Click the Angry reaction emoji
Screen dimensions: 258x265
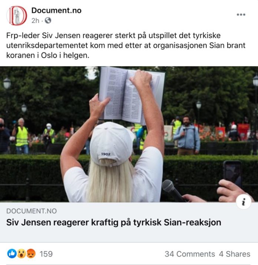tap(31, 254)
